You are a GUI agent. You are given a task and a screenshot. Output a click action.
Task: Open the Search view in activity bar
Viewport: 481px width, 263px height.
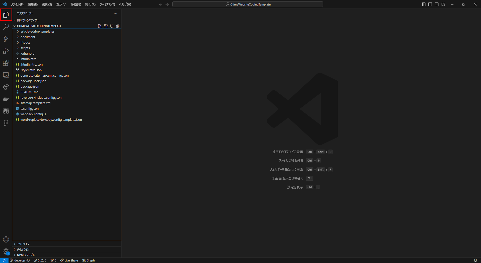pos(6,27)
